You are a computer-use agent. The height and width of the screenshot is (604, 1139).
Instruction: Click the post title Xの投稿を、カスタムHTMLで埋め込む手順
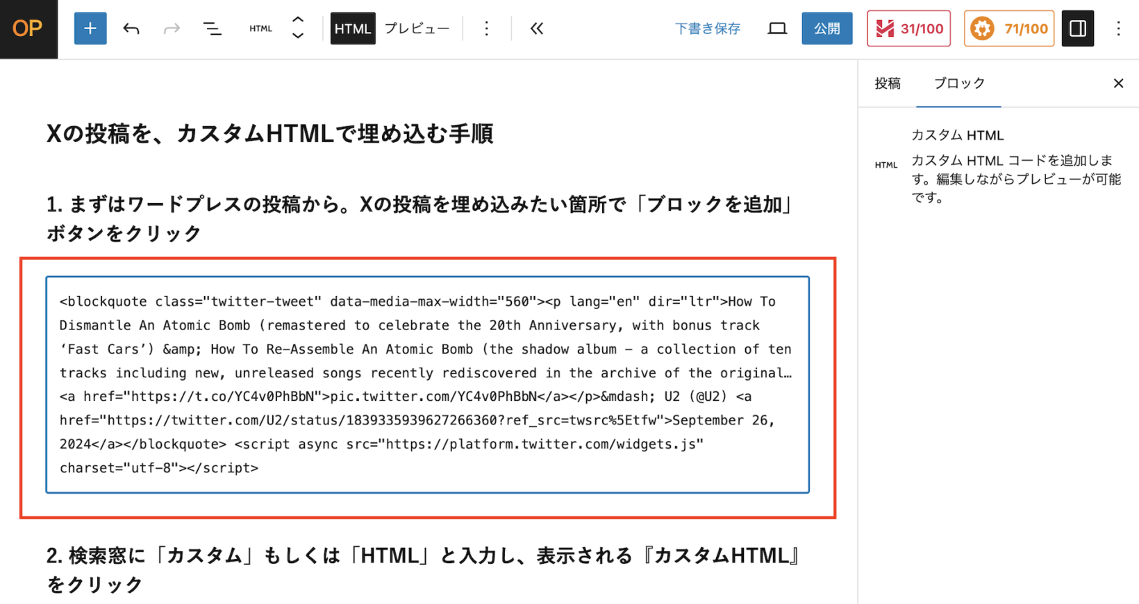point(269,133)
